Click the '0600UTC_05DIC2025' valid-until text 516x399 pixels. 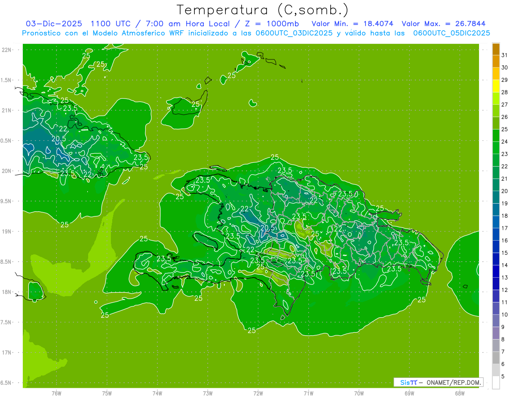point(451,33)
